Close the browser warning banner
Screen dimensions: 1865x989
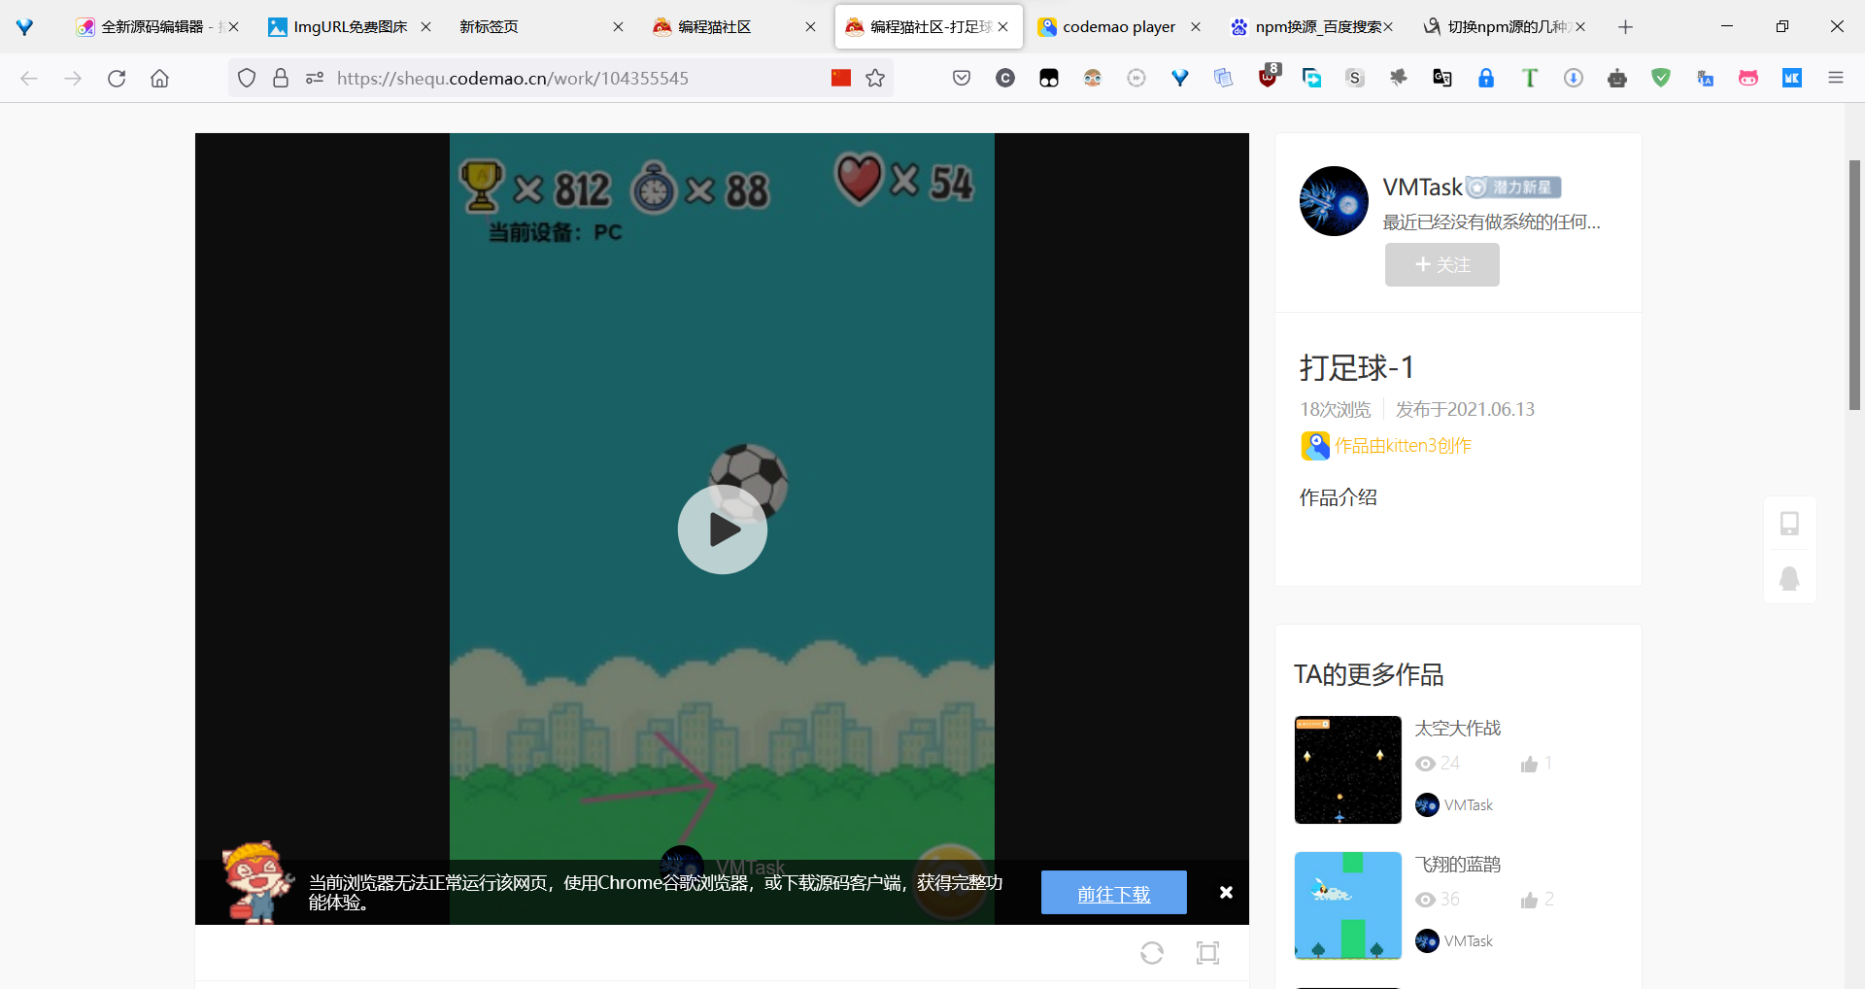coord(1226,892)
